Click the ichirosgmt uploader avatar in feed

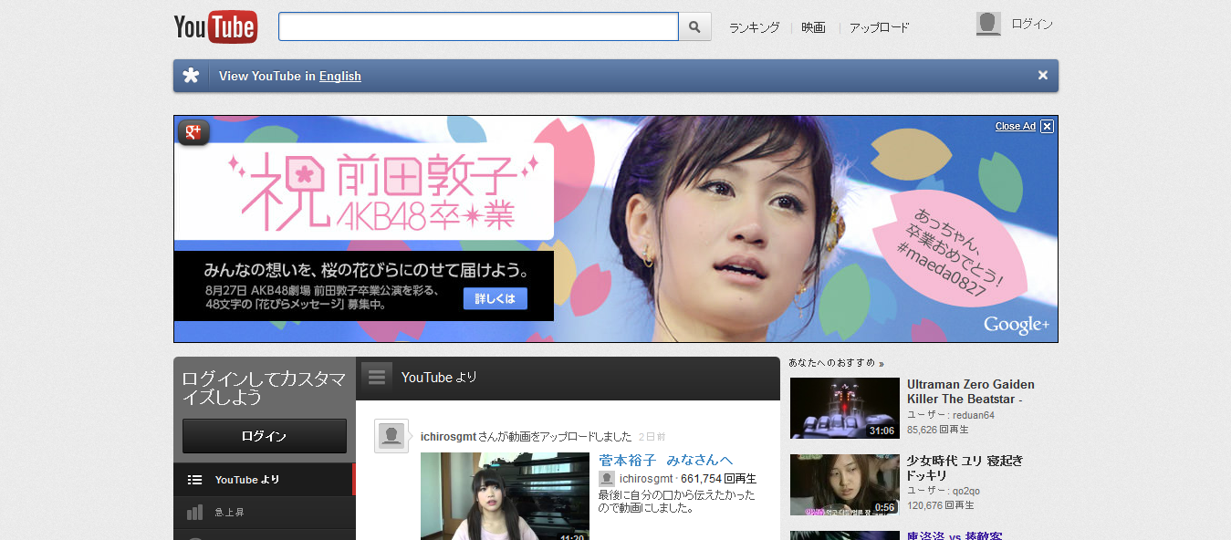pos(391,436)
